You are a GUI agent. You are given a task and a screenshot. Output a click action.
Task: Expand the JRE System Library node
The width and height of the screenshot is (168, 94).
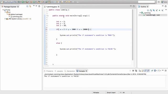point(5,19)
